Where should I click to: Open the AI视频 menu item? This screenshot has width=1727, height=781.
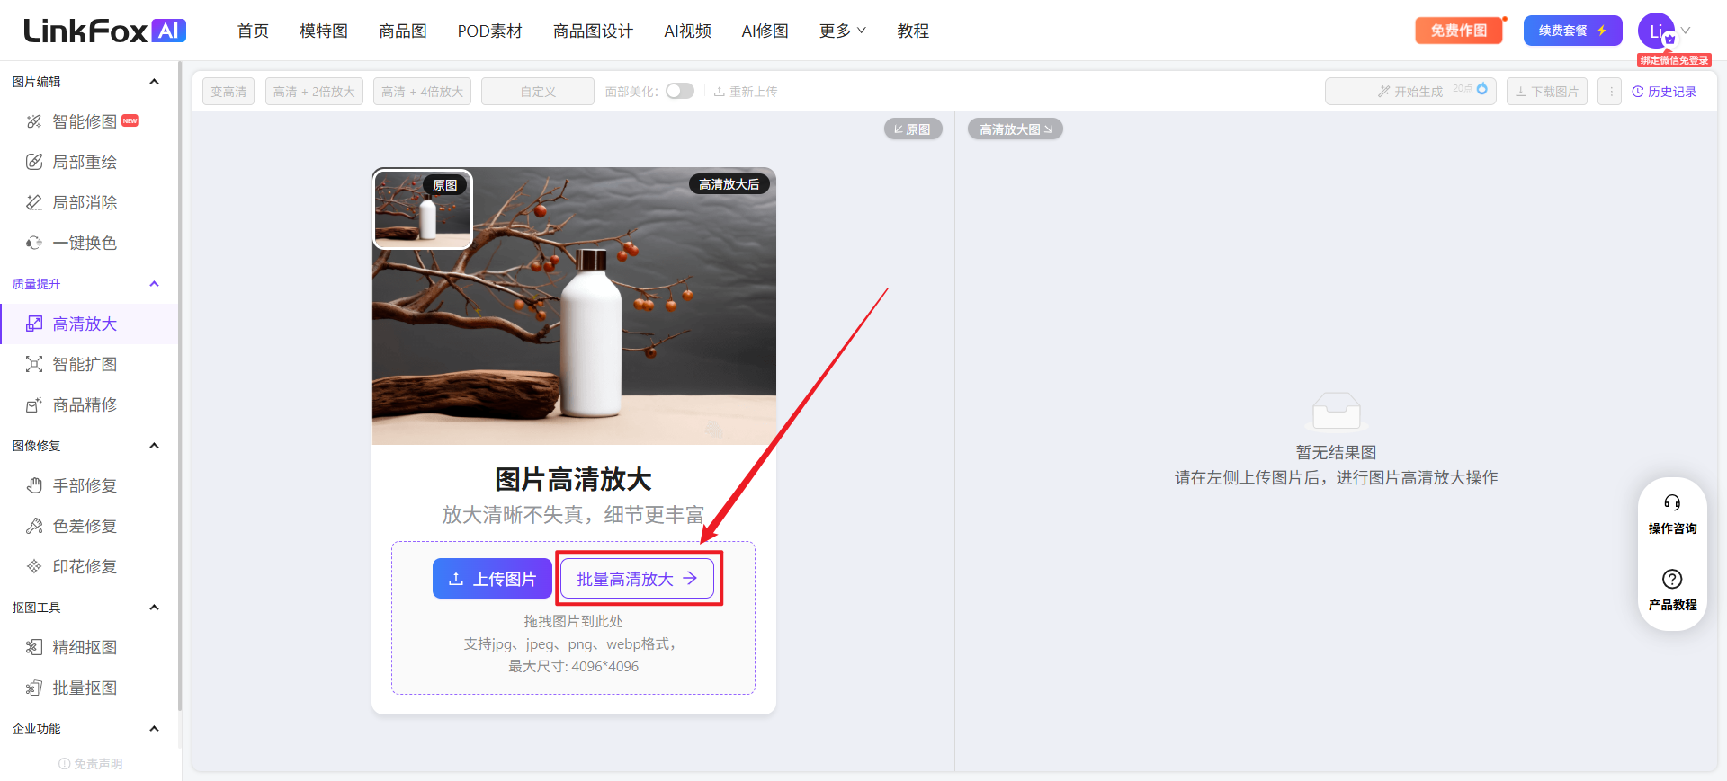pyautogui.click(x=687, y=31)
